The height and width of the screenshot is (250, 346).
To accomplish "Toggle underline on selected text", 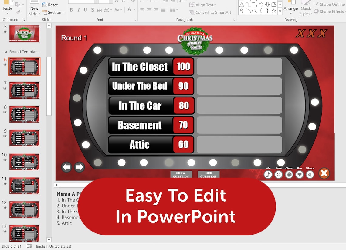I will tap(85, 10).
